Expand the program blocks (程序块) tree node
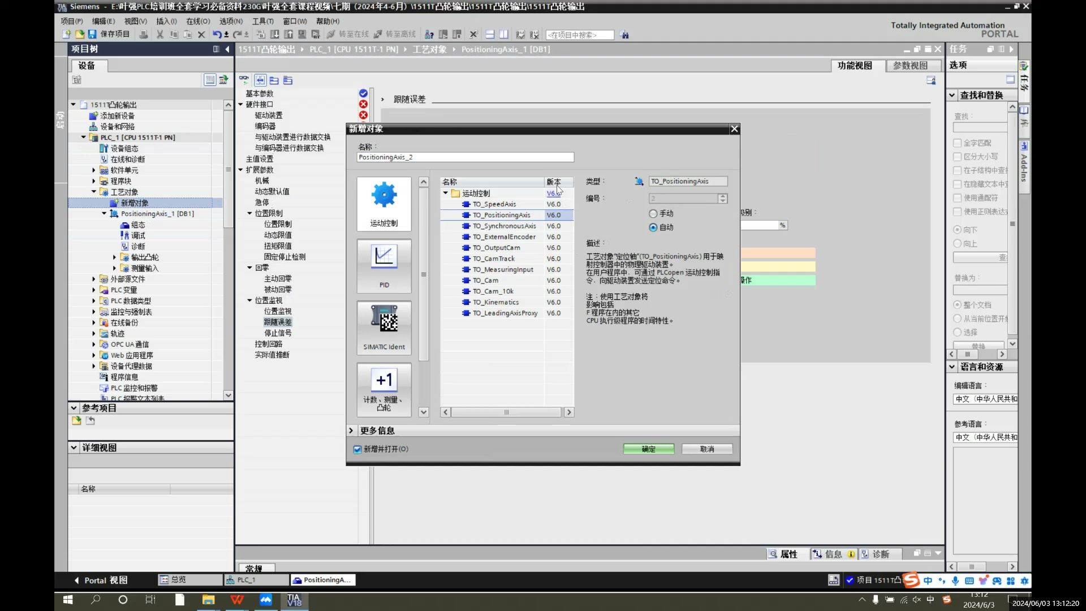Screen dimensions: 1086x611 pos(94,181)
